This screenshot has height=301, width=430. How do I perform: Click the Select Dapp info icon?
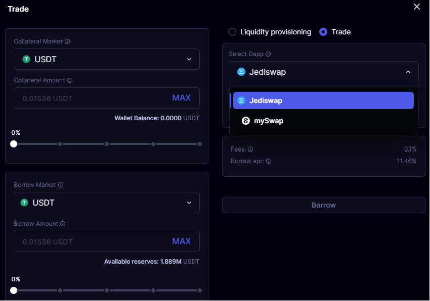pyautogui.click(x=268, y=54)
